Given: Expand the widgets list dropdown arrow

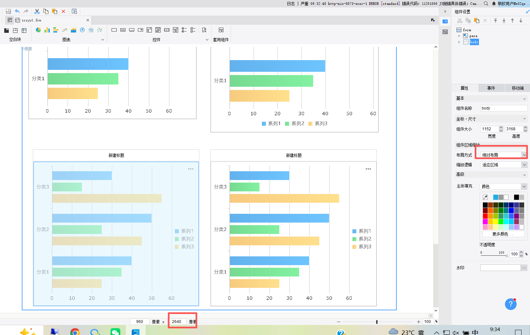Looking at the screenshot, I should (207, 40).
